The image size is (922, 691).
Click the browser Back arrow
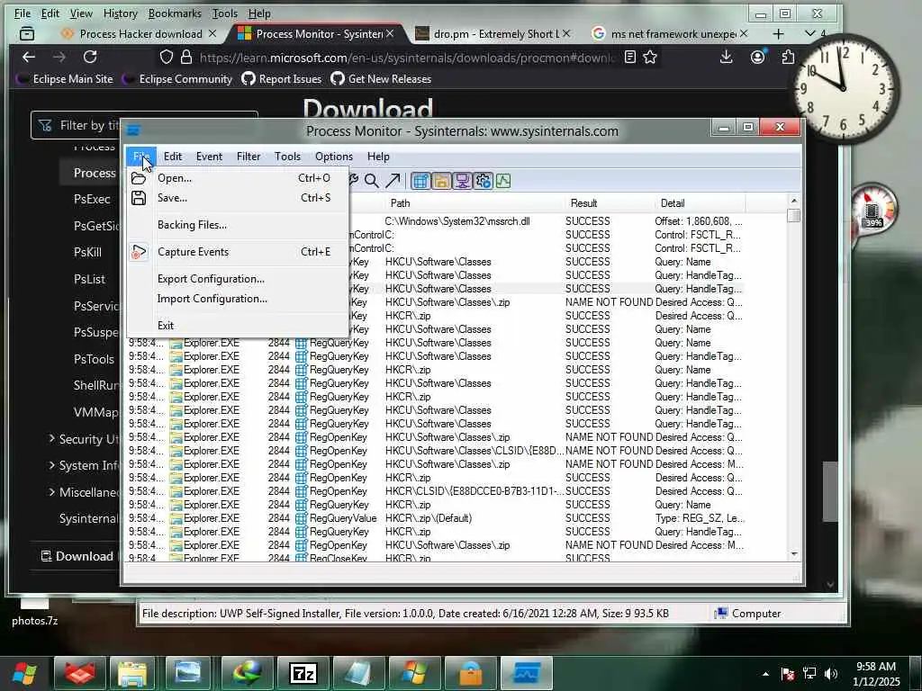click(28, 57)
